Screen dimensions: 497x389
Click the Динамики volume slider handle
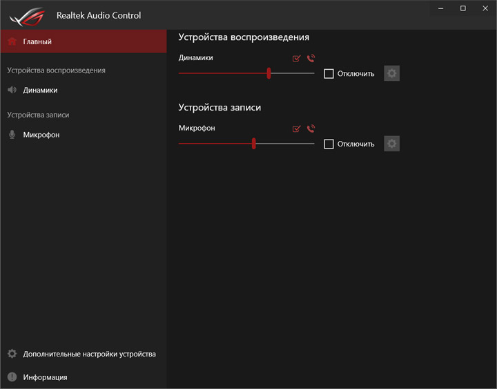pos(269,73)
